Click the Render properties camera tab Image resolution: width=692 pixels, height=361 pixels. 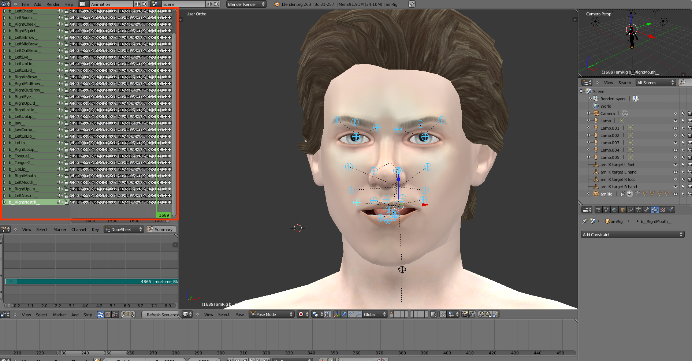(598, 210)
